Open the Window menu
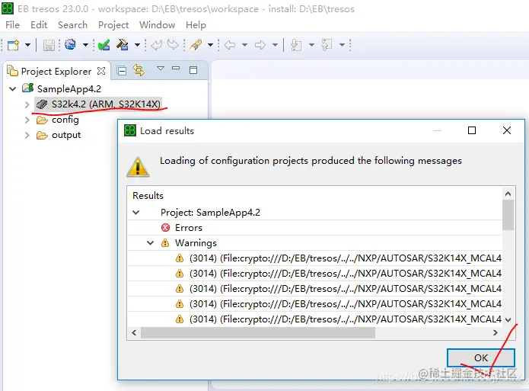 coord(158,25)
